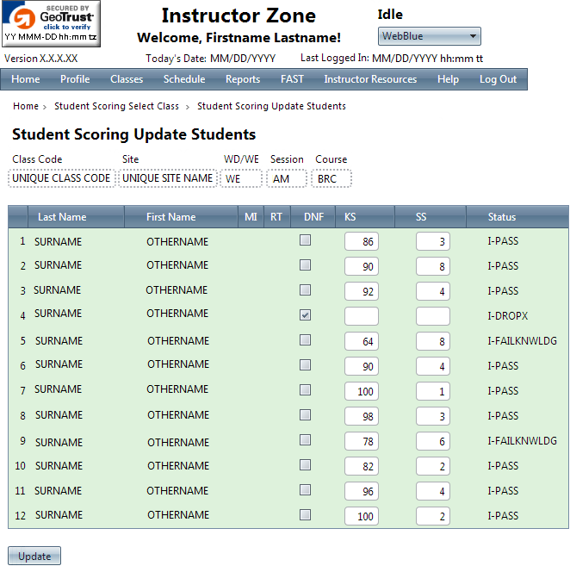This screenshot has height=566, width=570.
Task: Open the Schedule menu
Action: click(x=184, y=79)
